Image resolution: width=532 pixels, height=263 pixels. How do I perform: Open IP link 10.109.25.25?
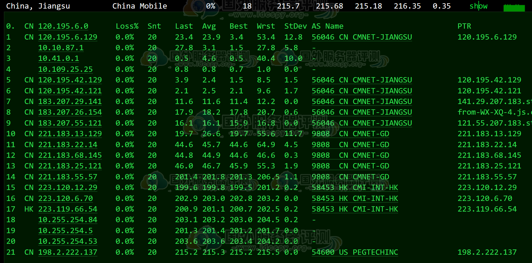(65, 69)
